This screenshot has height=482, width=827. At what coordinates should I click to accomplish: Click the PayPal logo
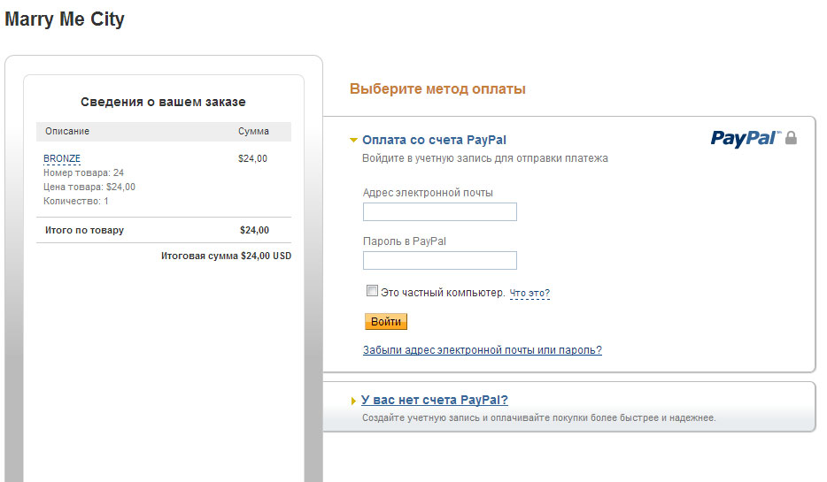[746, 139]
